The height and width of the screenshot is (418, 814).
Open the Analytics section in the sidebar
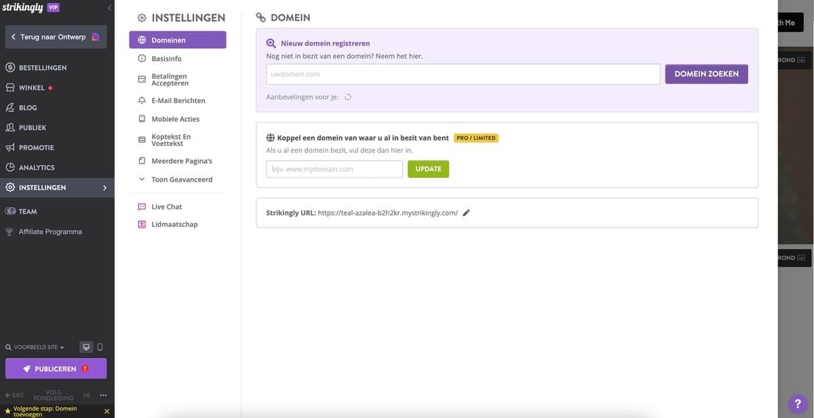37,167
